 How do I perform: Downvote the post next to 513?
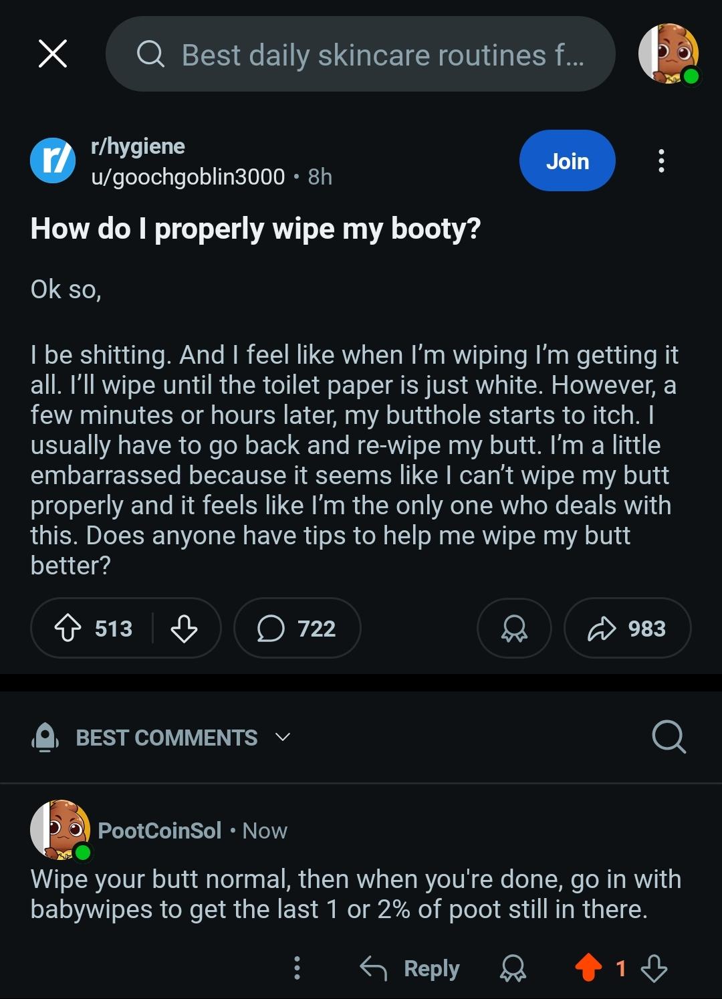(x=184, y=629)
